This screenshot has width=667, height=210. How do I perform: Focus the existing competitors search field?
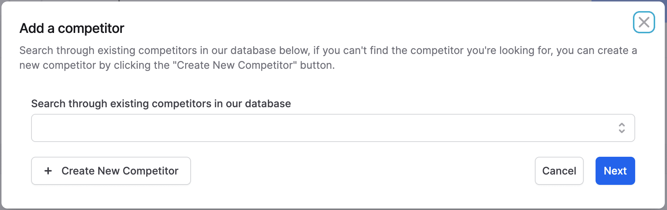(x=322, y=128)
